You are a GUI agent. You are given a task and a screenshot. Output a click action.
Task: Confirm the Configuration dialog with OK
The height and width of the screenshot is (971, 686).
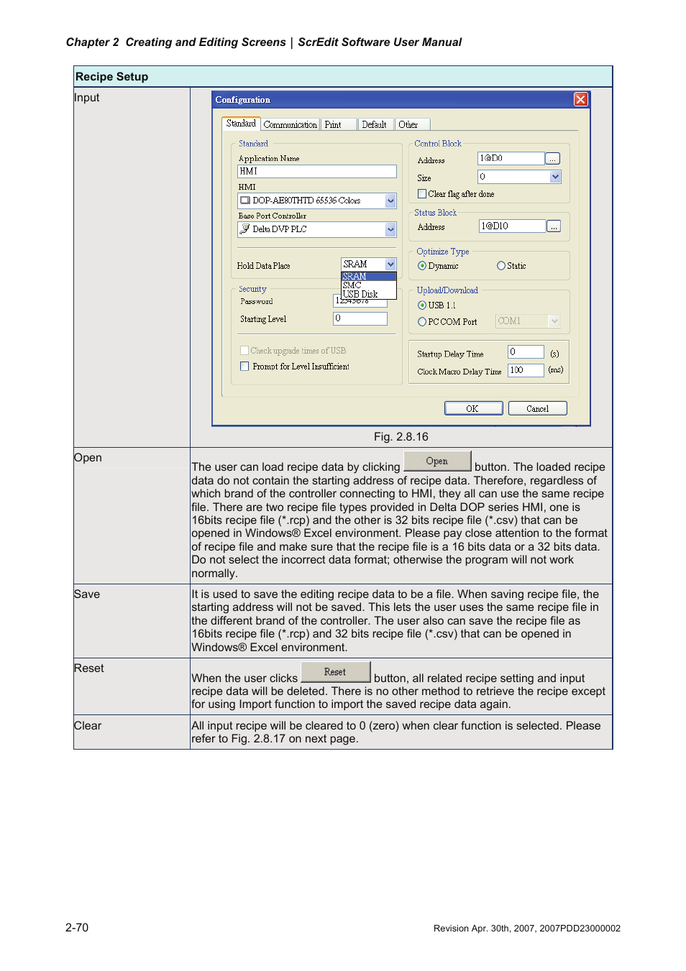tap(473, 408)
